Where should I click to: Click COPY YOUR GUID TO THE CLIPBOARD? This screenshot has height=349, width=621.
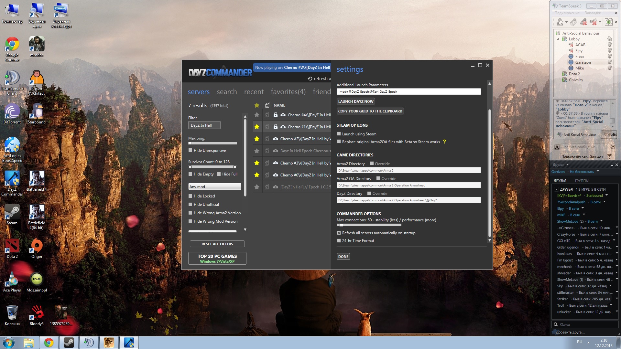pyautogui.click(x=370, y=111)
